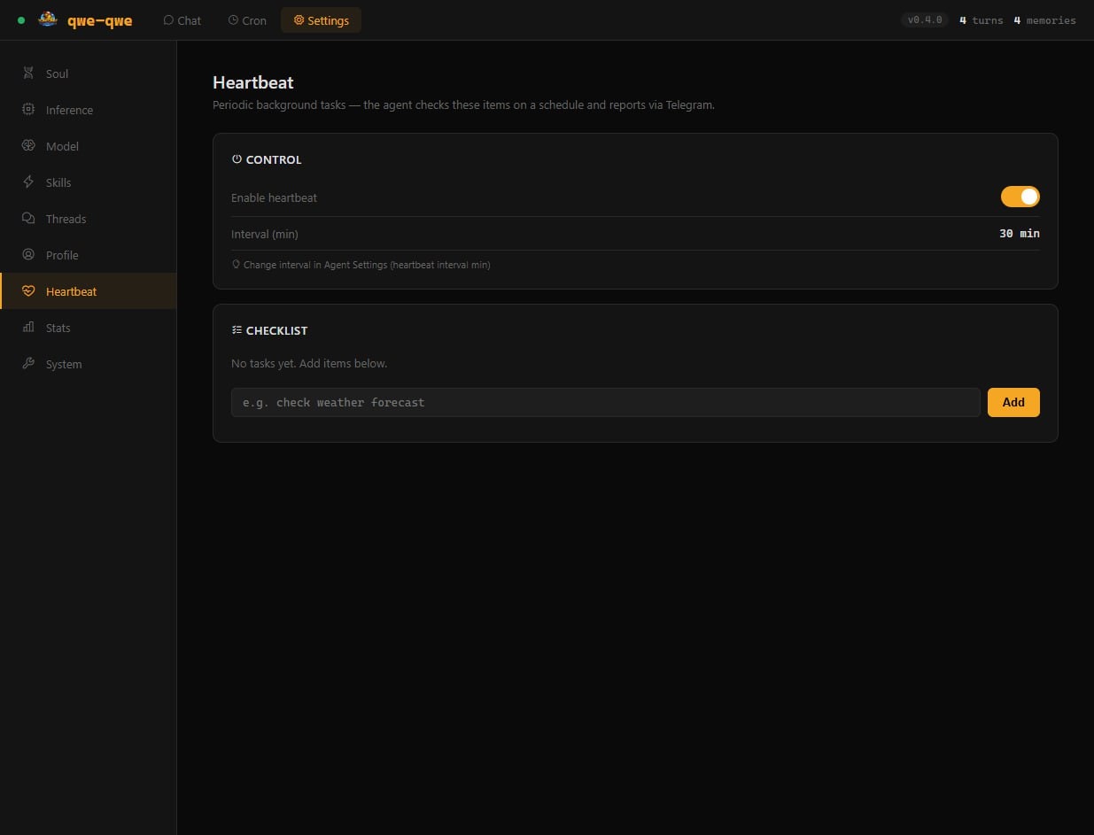
Task: Click the Skills lightning bolt icon
Action: tap(28, 182)
